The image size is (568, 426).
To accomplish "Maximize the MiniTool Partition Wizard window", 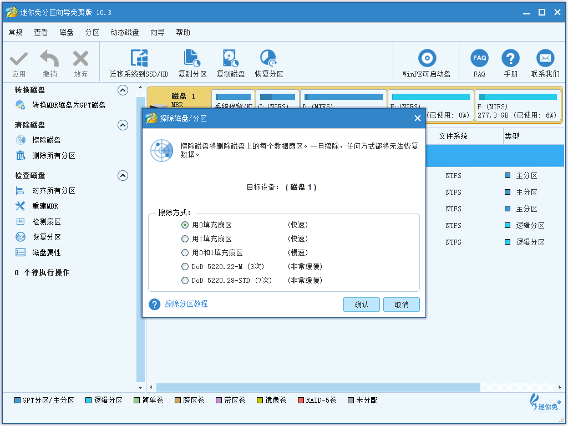I will 542,13.
